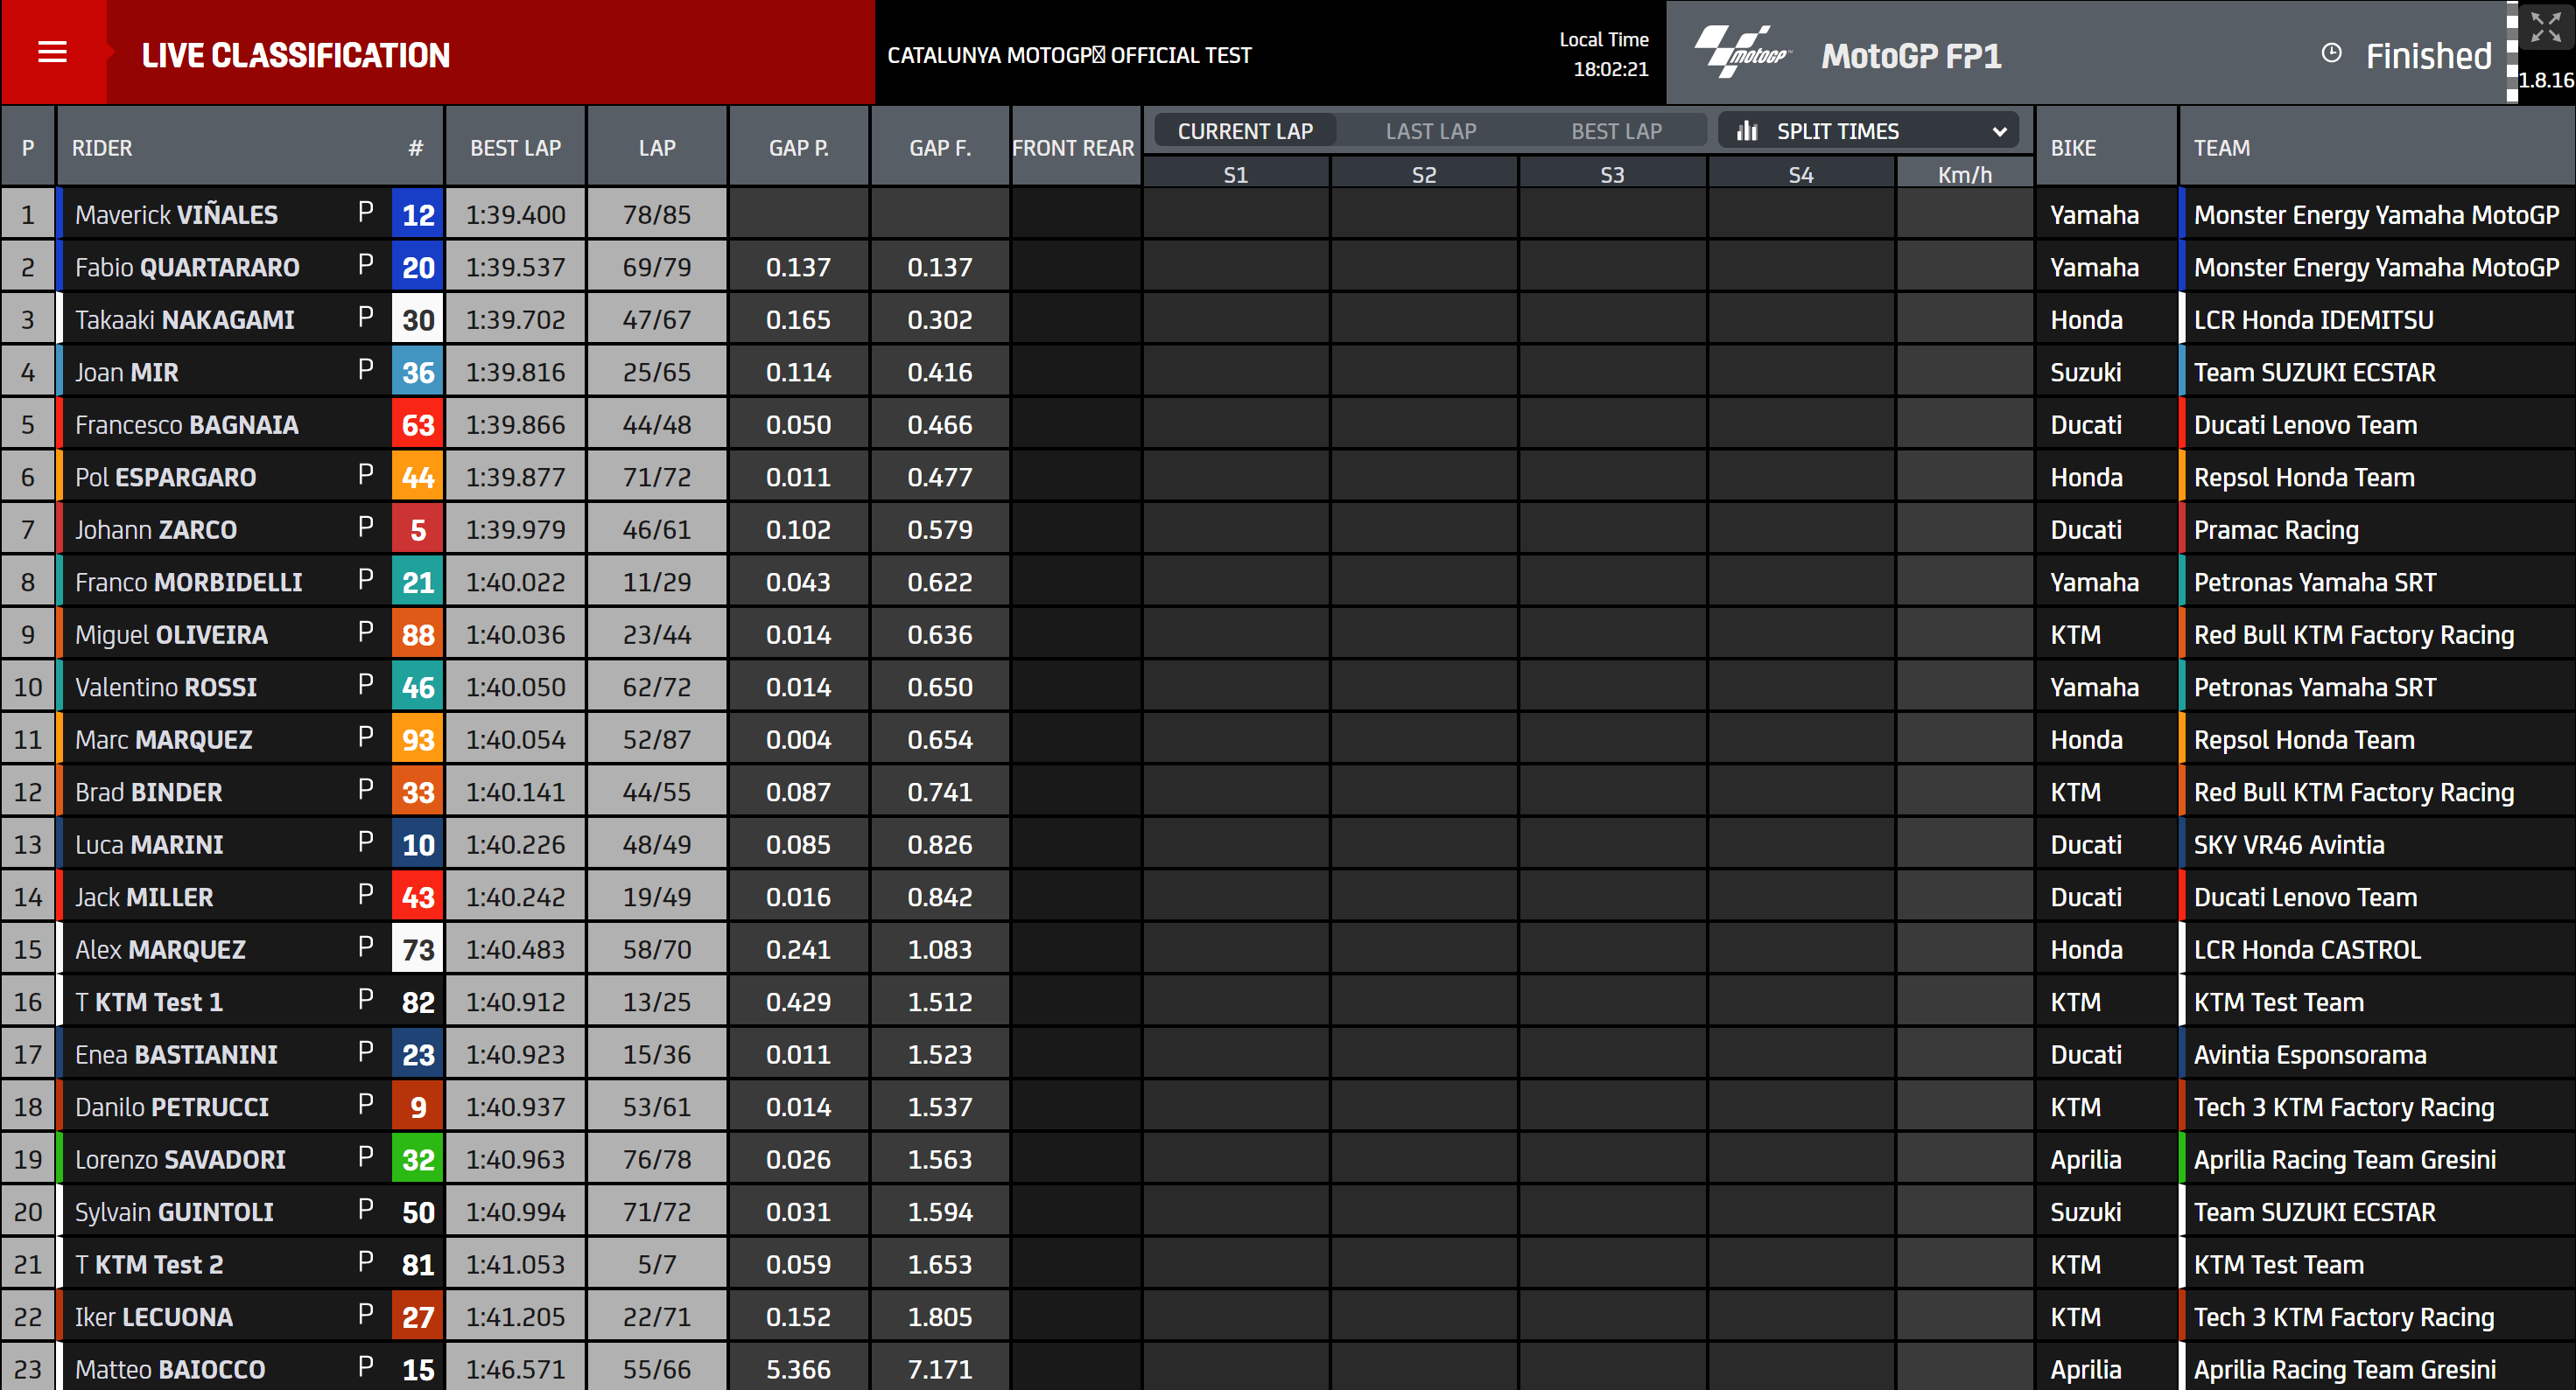Select Matteo Baiocco's row in position 23
The width and height of the screenshot is (2576, 1390).
[170, 1369]
